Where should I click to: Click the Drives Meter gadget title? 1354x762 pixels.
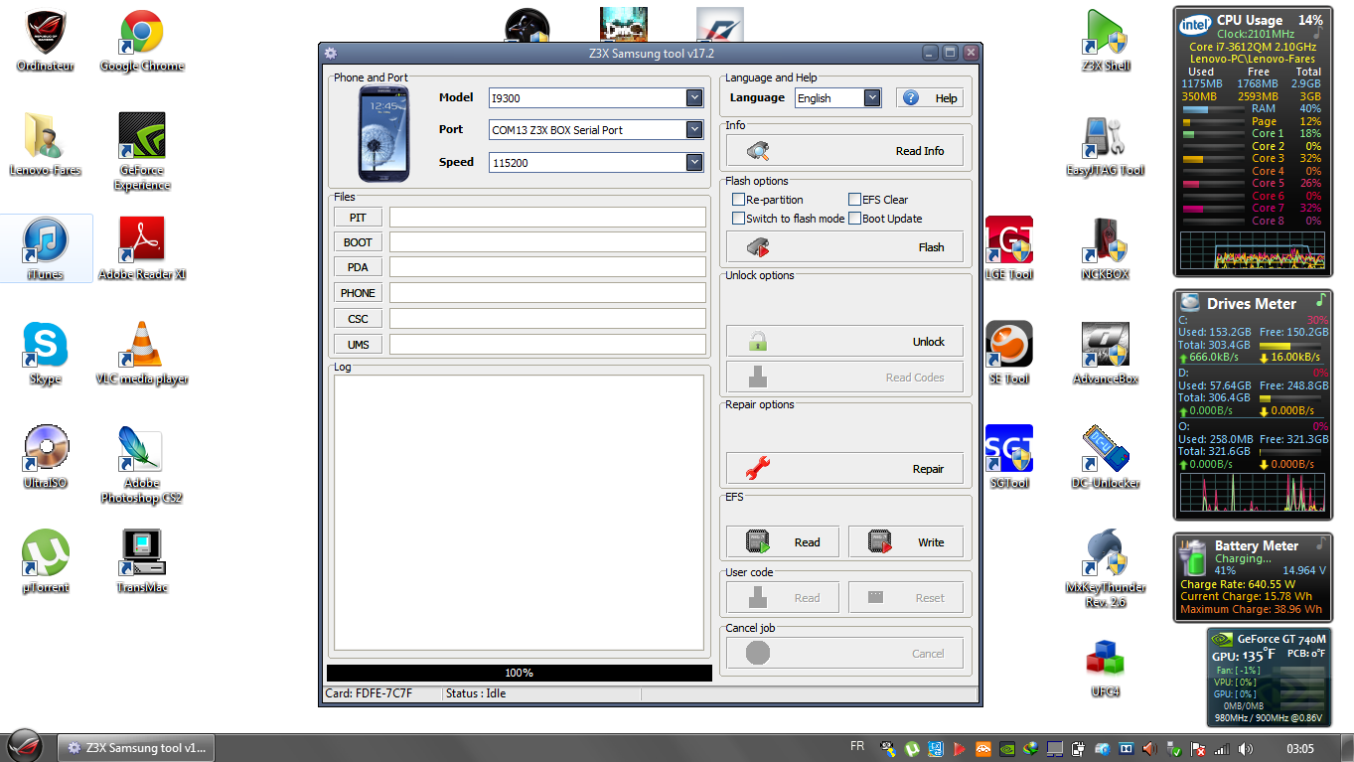1252,304
